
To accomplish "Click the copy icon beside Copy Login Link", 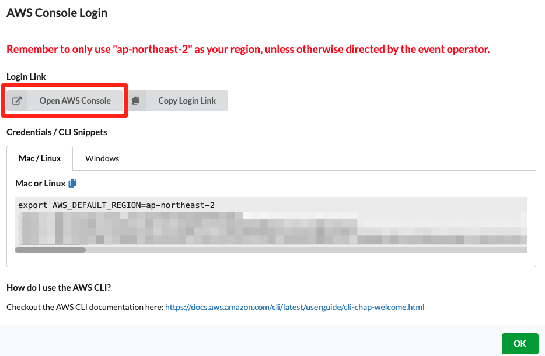I will point(136,101).
